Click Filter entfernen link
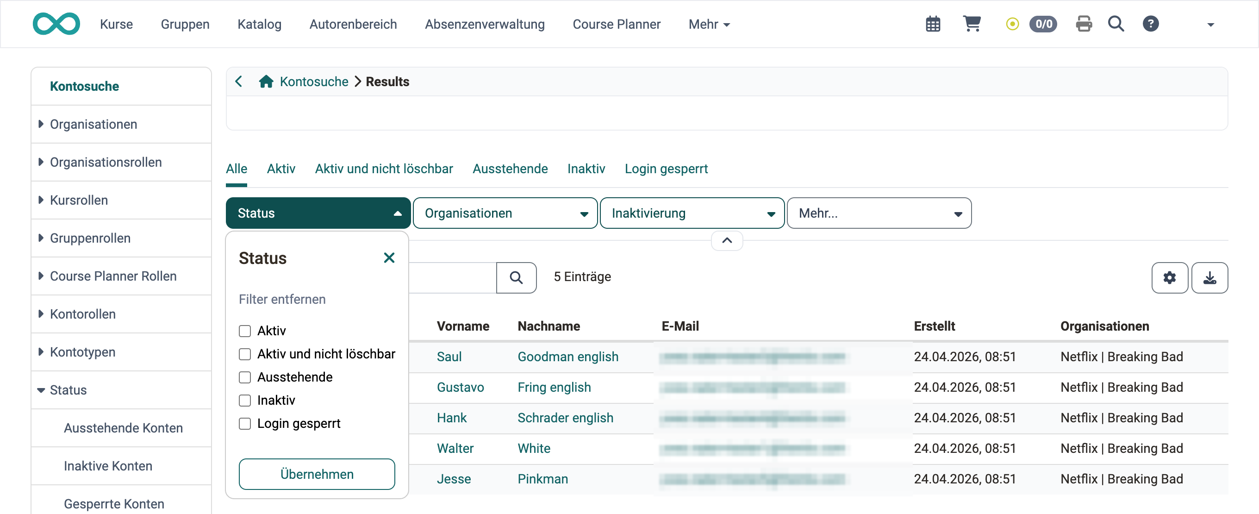Viewport: 1259px width, 514px height. coord(282,299)
